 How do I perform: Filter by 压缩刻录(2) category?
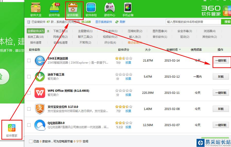[135, 31]
